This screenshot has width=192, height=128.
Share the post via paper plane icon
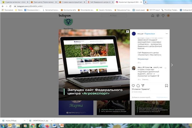point(143,85)
